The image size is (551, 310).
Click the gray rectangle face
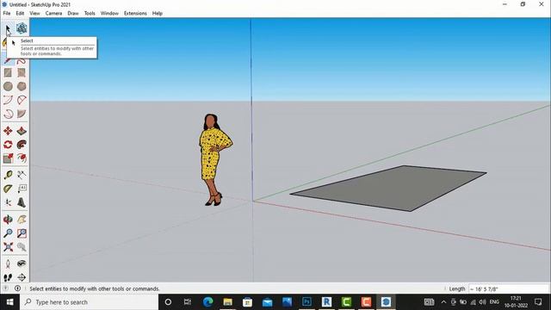[390, 188]
